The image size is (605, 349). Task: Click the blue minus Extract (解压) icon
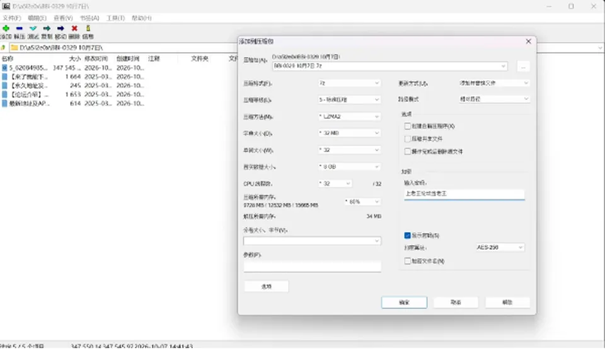tap(20, 28)
